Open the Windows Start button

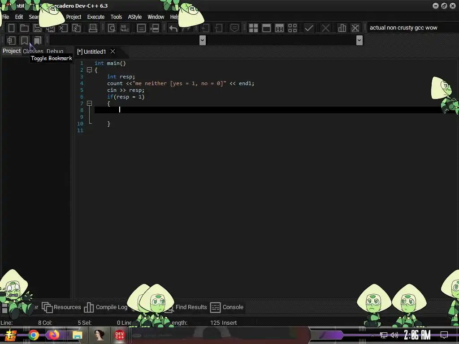[x=11, y=335]
